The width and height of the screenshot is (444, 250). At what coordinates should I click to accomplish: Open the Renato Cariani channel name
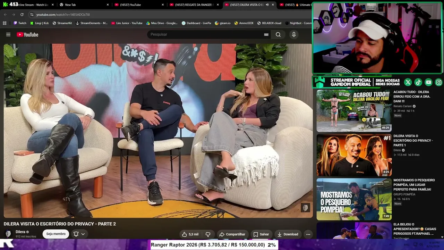(x=402, y=106)
